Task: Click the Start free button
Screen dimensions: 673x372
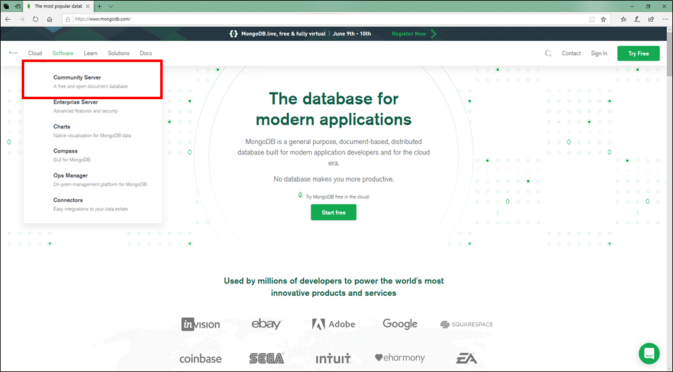Action: point(333,212)
